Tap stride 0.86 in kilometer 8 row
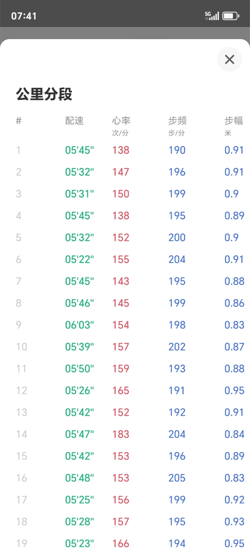Image resolution: width=250 pixels, height=552 pixels. pyautogui.click(x=234, y=303)
